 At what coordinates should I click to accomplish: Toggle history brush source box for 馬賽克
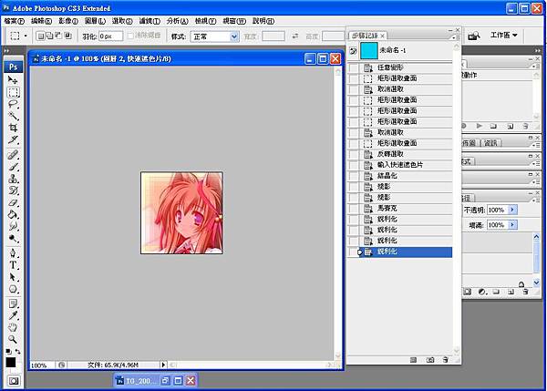pyautogui.click(x=354, y=209)
